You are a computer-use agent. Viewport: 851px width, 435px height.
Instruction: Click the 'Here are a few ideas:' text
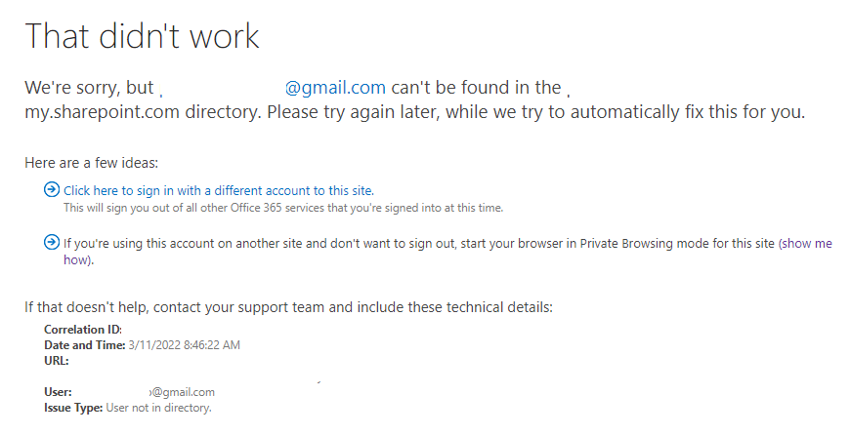pos(91,163)
